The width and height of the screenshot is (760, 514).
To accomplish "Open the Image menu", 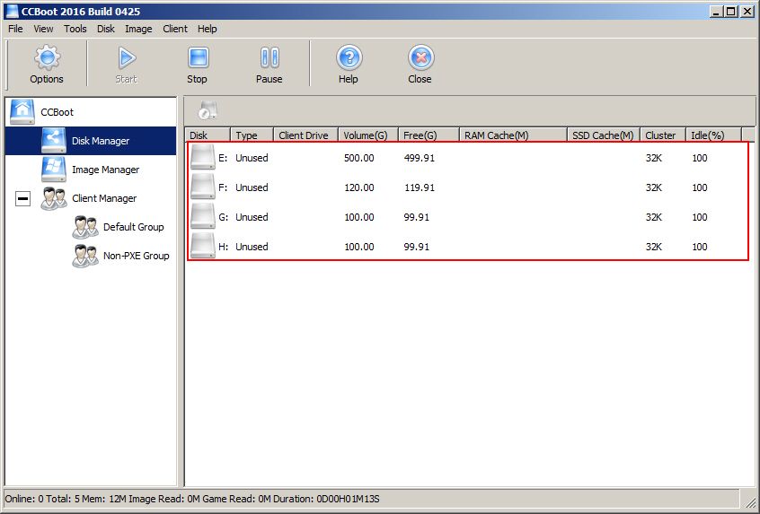I will (138, 29).
